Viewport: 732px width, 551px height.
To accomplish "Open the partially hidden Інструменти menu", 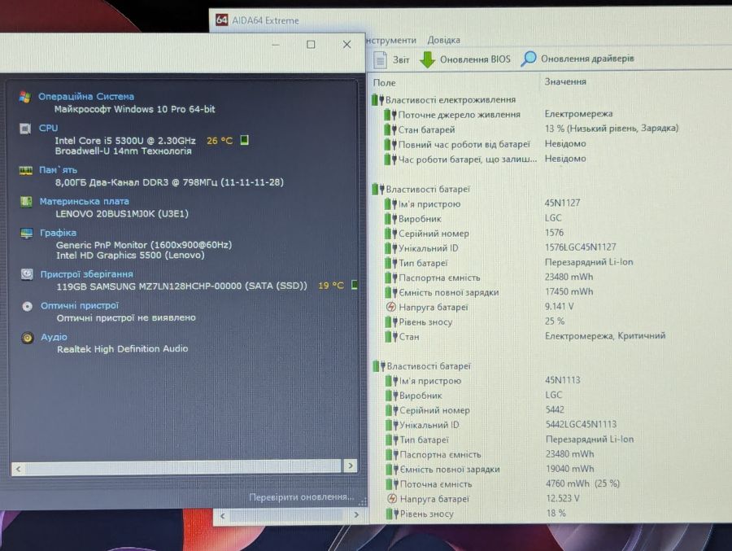I will coord(391,40).
